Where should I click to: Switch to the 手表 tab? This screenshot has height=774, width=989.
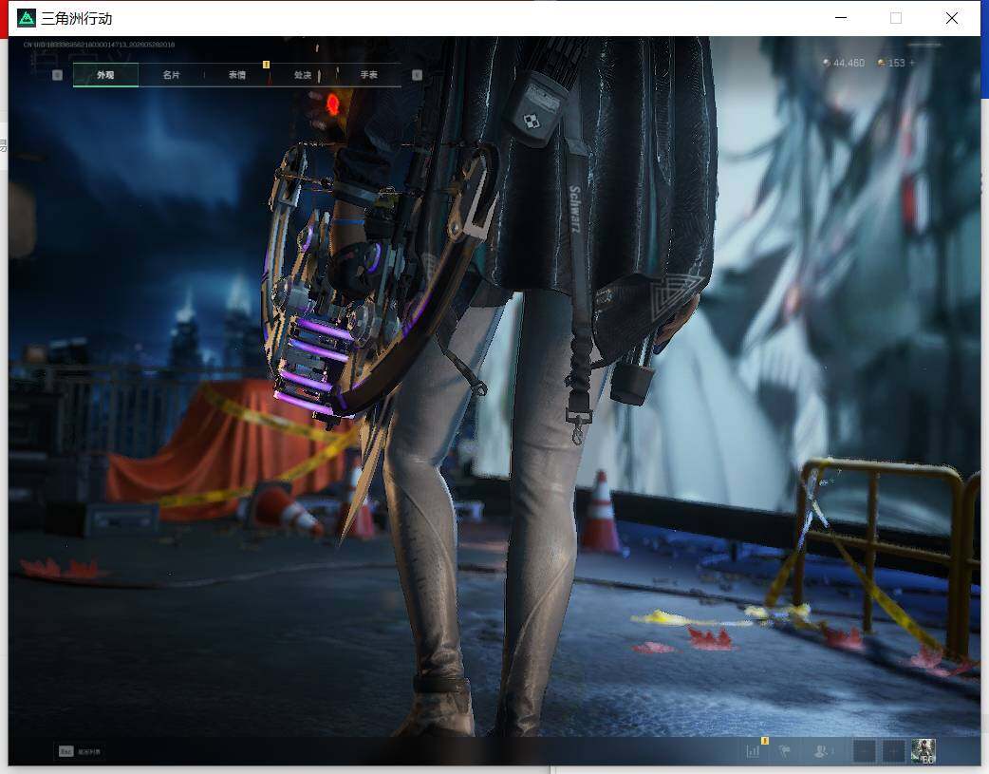[x=369, y=75]
